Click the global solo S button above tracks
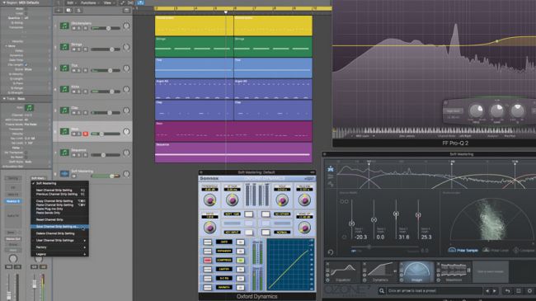 [x=78, y=10]
